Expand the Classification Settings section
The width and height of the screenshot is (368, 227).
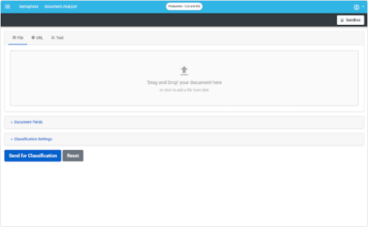tap(184, 139)
